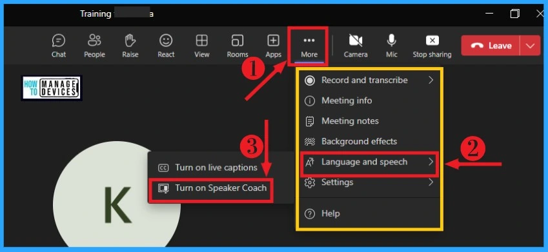548x252 pixels.
Task: Change meeting View layout
Action: tap(201, 46)
